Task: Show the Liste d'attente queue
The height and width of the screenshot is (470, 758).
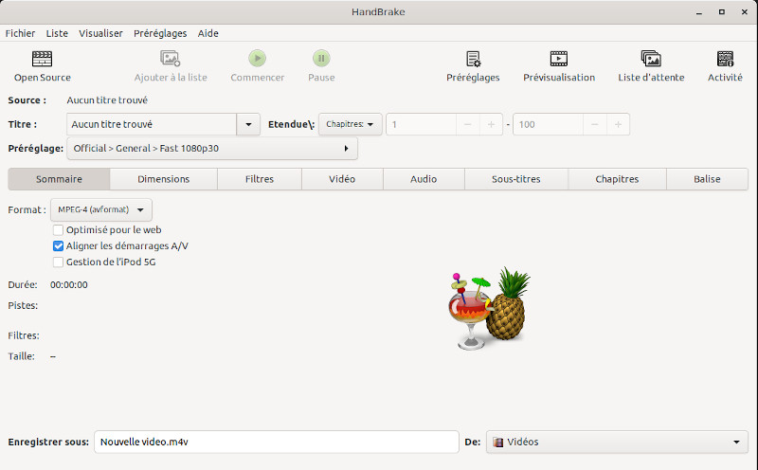Action: [x=651, y=59]
